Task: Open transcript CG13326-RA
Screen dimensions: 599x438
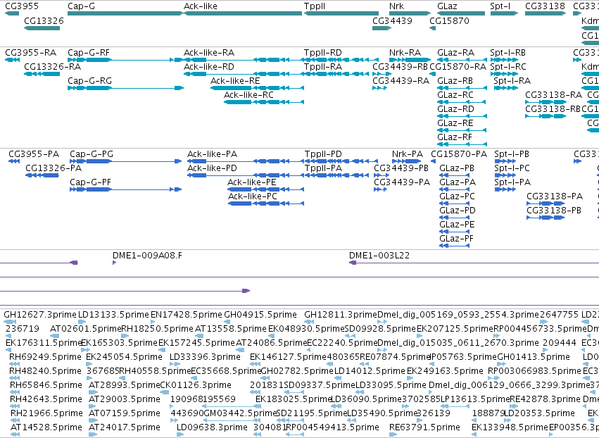Action: pyautogui.click(x=42, y=74)
